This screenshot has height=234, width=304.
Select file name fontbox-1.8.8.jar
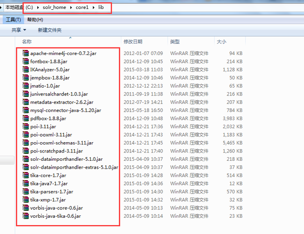pyautogui.click(x=49, y=62)
